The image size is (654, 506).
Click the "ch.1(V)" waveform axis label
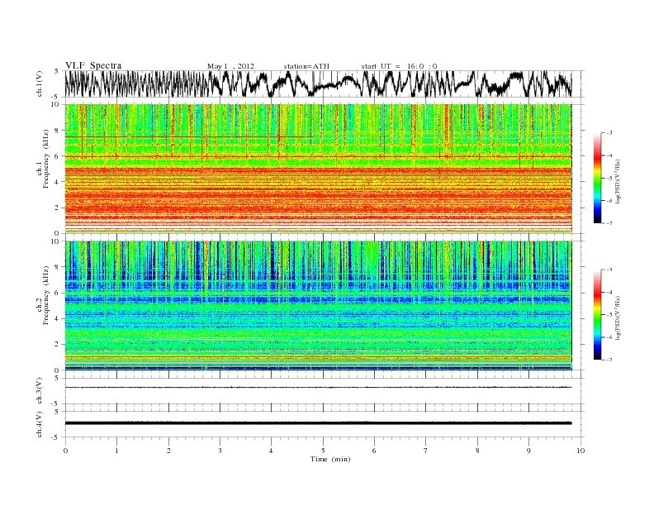pyautogui.click(x=40, y=84)
